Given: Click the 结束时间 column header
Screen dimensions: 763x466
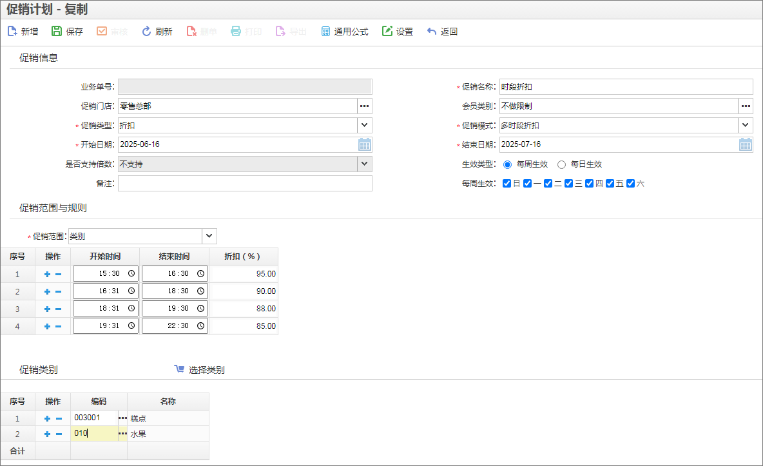Looking at the screenshot, I should coord(174,257).
